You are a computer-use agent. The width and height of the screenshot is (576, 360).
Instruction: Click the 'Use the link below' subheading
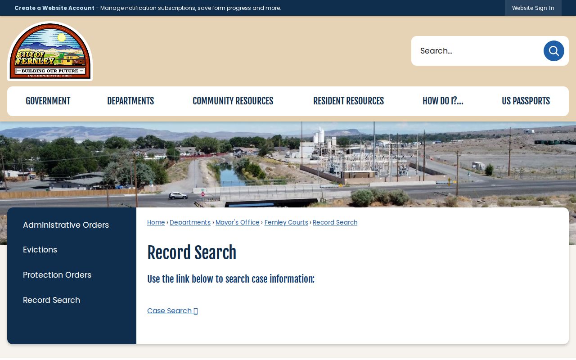(x=231, y=279)
